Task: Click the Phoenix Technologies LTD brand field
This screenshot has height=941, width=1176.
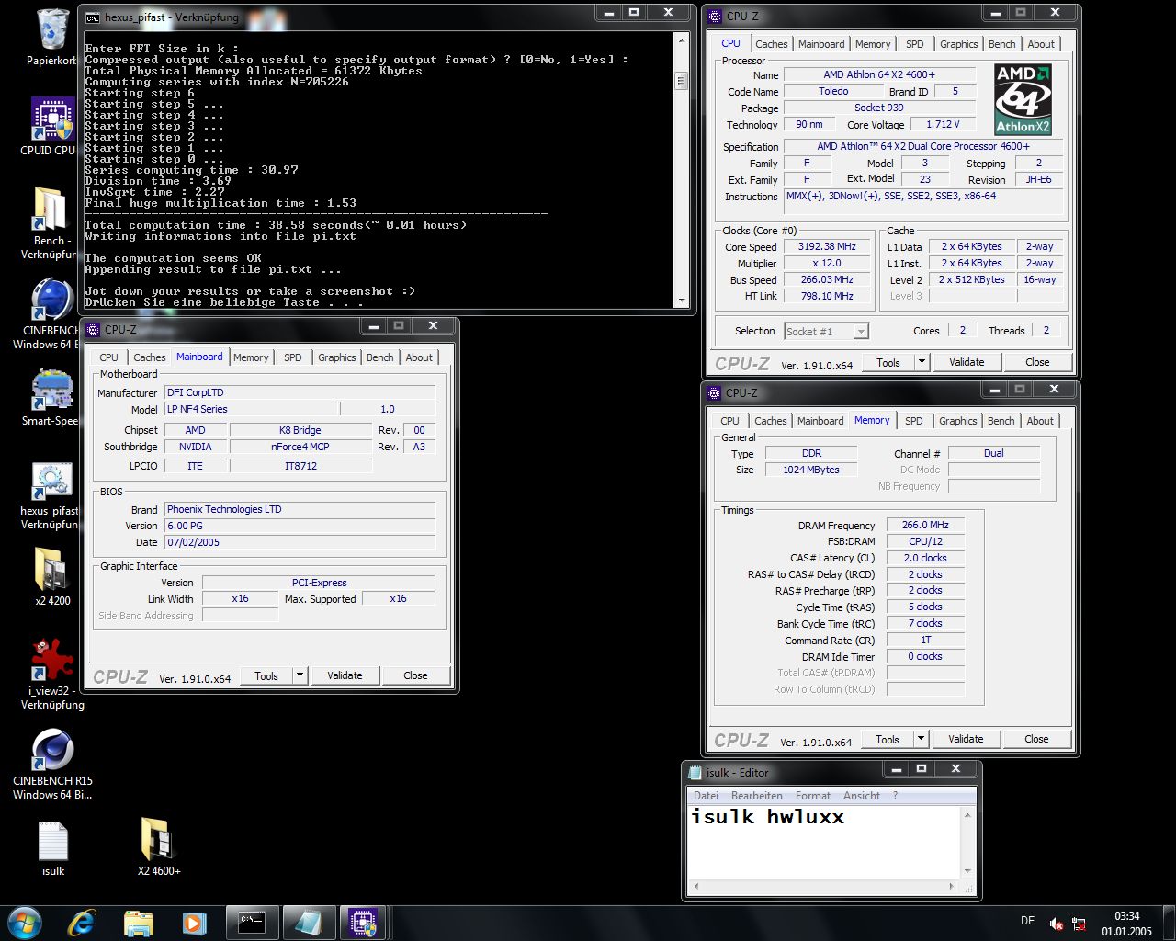Action: 300,509
